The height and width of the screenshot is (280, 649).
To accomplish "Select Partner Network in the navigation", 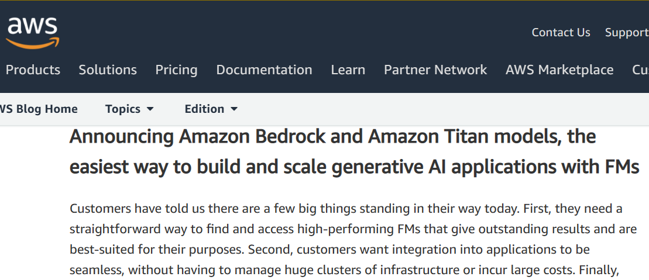I will coord(435,70).
